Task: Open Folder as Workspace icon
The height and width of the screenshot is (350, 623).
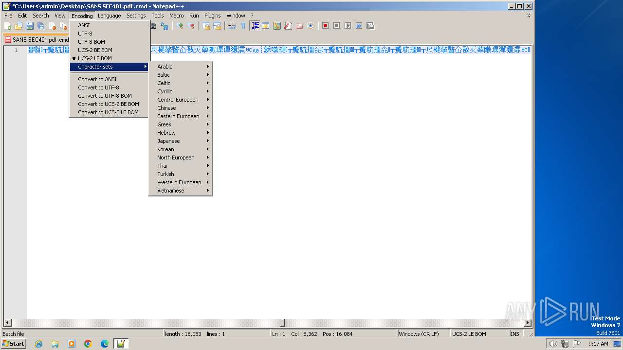Action: (299, 26)
